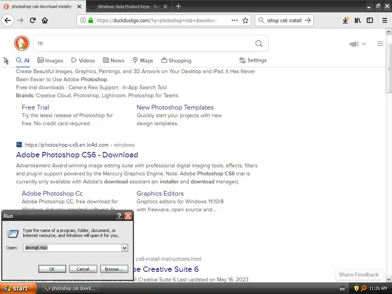Viewport: 392px width, 294px height.
Task: Click the keyboard icon in taskbar
Action: click(342, 289)
